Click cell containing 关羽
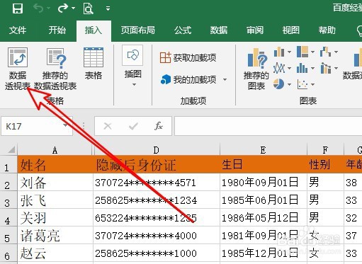The height and width of the screenshot is (264, 362). point(55,218)
